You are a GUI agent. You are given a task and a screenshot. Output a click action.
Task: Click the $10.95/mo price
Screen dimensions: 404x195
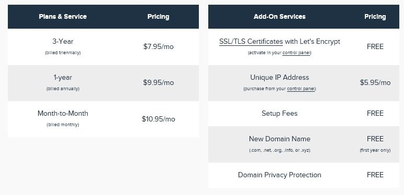[x=159, y=119]
